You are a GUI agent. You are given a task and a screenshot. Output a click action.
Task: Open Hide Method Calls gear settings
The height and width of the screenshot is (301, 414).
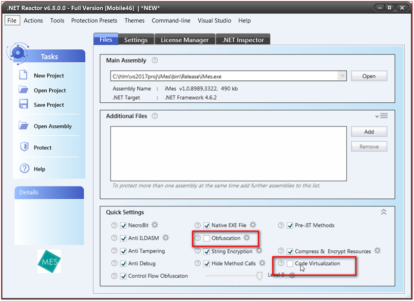click(262, 263)
